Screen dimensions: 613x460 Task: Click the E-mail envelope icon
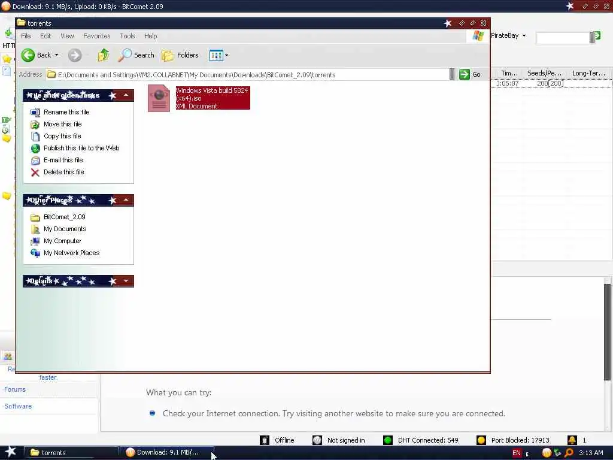[x=35, y=161]
